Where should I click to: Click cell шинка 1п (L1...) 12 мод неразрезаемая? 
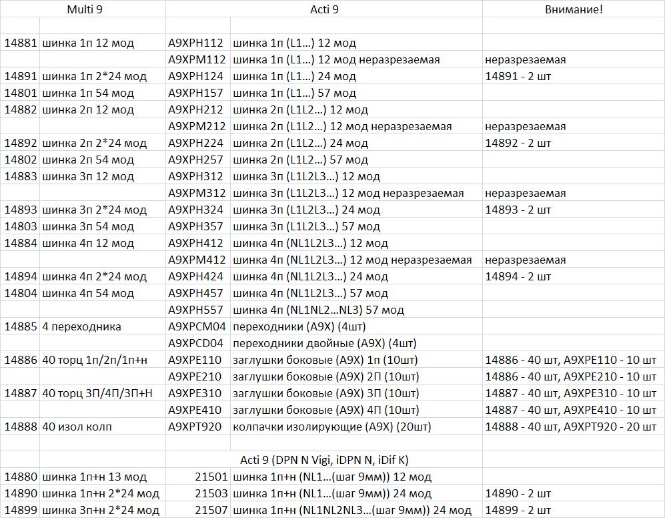pos(356,59)
